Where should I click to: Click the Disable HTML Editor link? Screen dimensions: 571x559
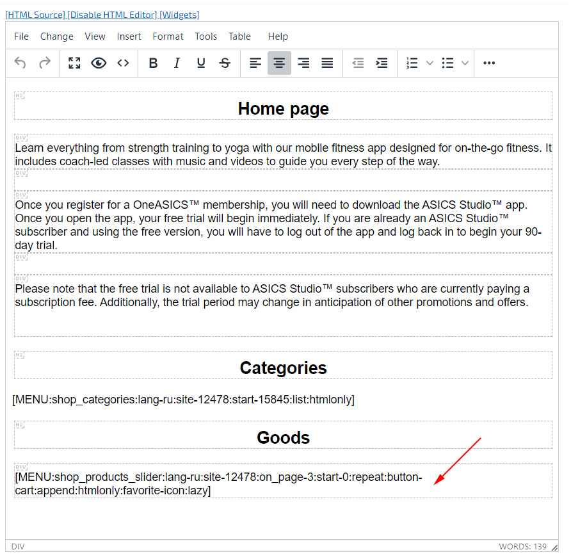click(112, 15)
